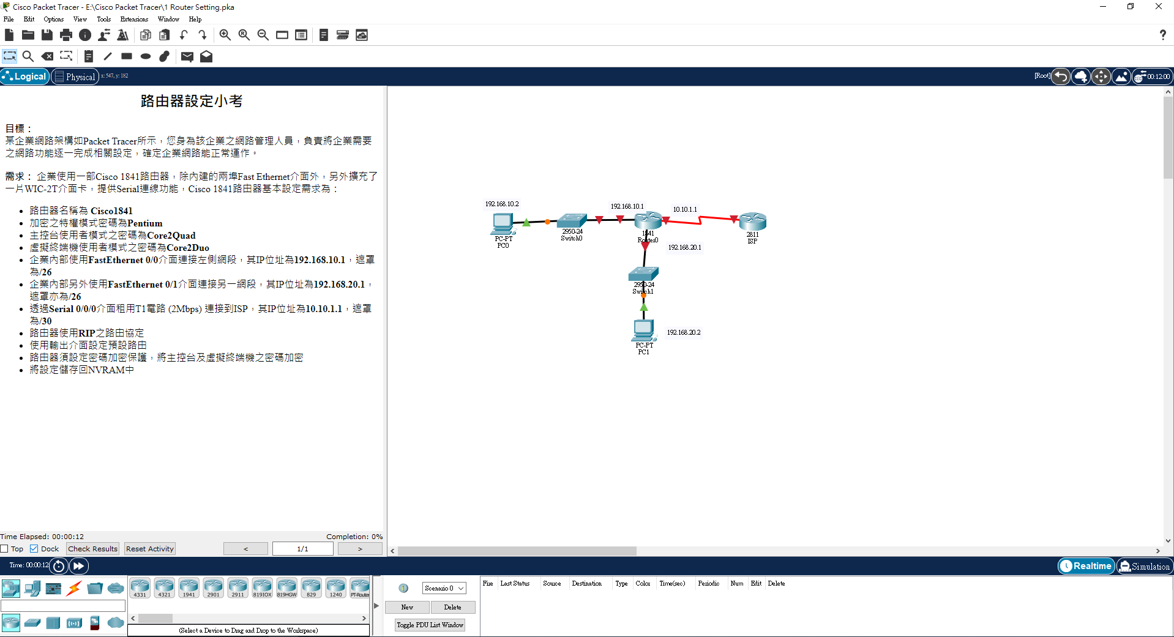Toggle the Dock checkbox

pyautogui.click(x=34, y=549)
